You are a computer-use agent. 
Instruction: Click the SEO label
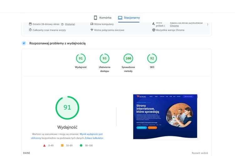tap(152, 67)
